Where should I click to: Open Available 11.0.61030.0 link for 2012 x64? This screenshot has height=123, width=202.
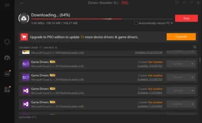point(150,93)
